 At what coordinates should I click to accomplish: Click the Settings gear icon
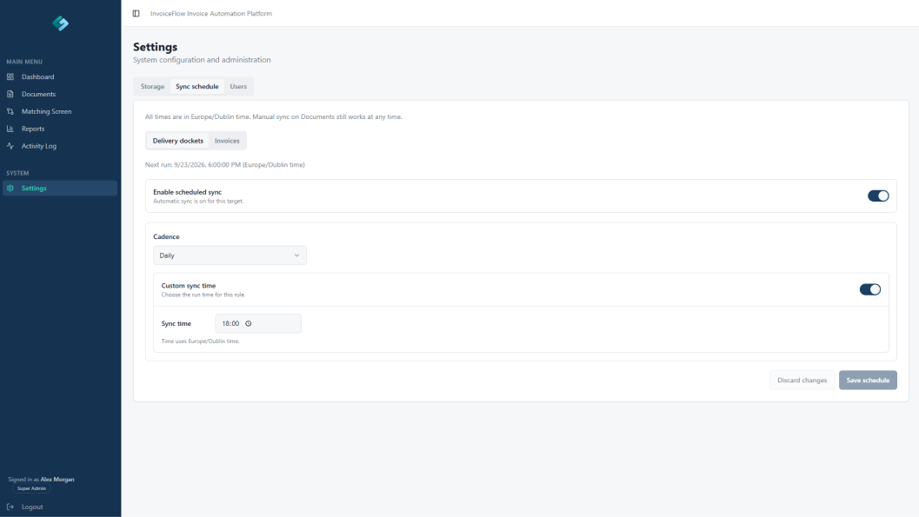coord(10,188)
